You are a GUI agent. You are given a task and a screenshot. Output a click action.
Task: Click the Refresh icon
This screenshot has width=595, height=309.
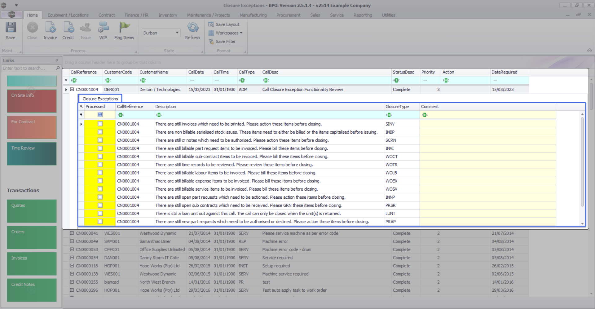click(x=192, y=30)
